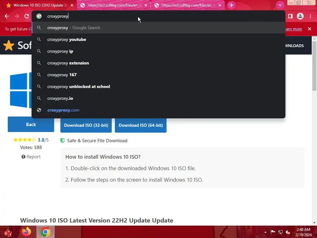This screenshot has width=317, height=238.
Task: Click the Learn more link in the infobar
Action: coord(293,29)
